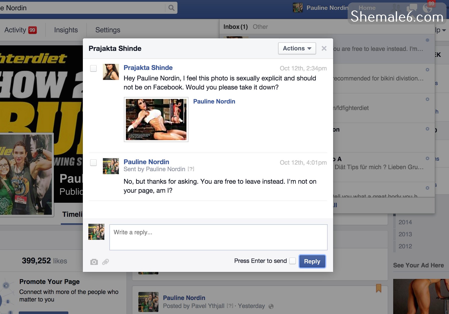Click the Yesterday post timestamp
This screenshot has width=449, height=314.
coord(251,306)
